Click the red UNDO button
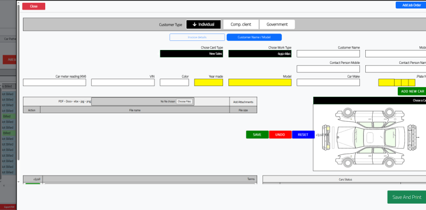The height and width of the screenshot is (210, 426). pos(280,135)
